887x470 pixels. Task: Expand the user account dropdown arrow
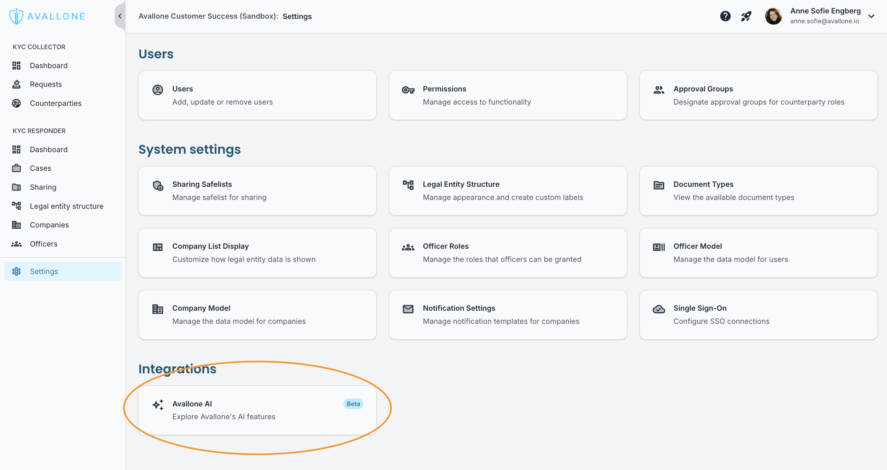[x=871, y=16]
